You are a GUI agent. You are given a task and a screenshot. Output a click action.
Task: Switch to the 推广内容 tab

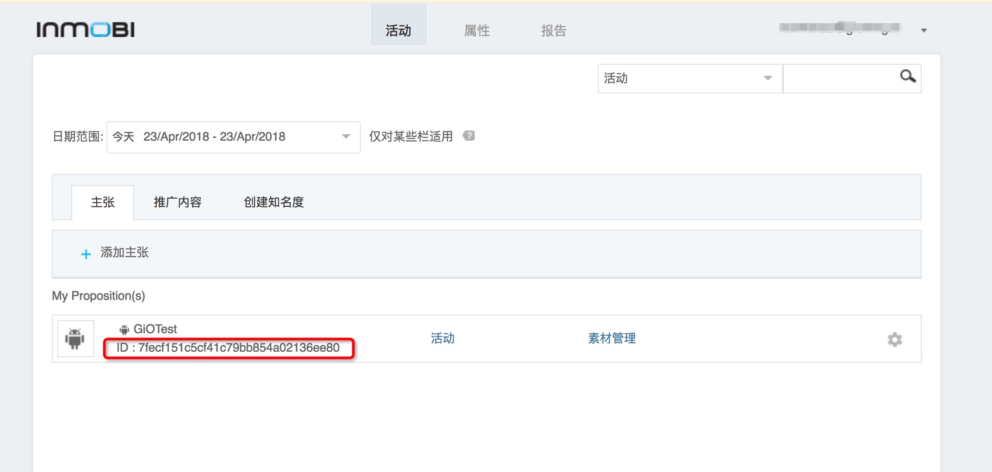(x=178, y=202)
